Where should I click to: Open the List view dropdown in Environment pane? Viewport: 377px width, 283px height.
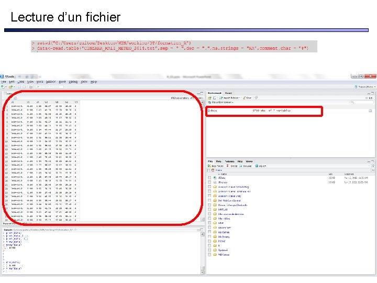[369, 98]
